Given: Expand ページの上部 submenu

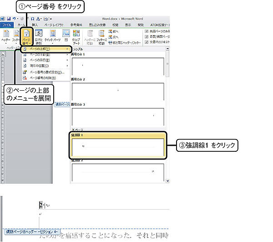Looking at the screenshot, I should 43,49.
